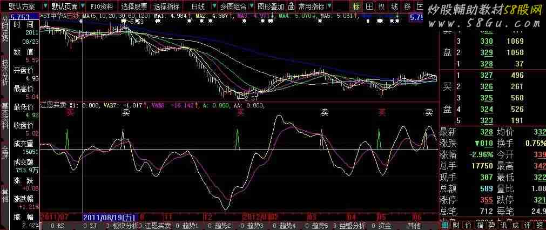Click the 最新 price value 328
Viewport: 546px width, 230px height.
click(487, 132)
